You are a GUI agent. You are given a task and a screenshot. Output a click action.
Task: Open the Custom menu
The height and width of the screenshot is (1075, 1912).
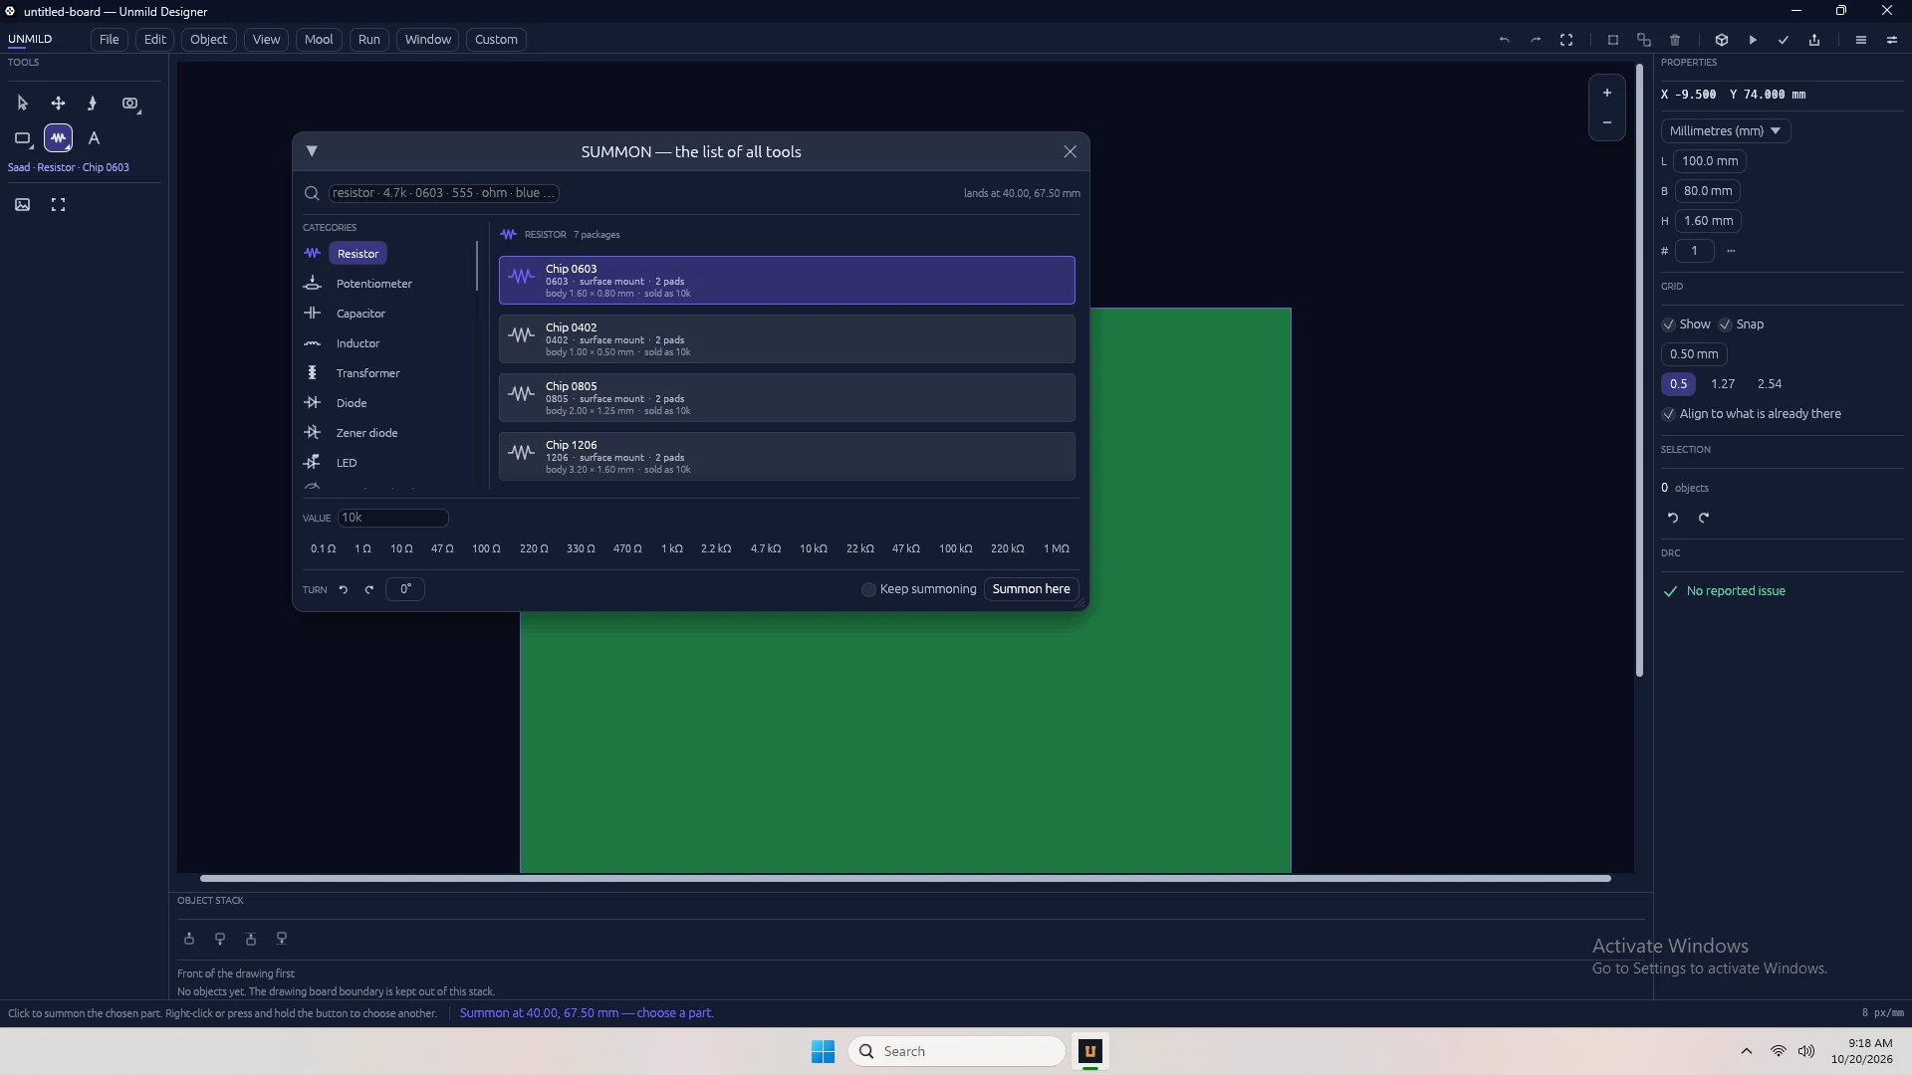496,40
